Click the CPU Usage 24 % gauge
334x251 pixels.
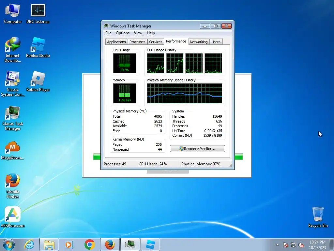[124, 63]
